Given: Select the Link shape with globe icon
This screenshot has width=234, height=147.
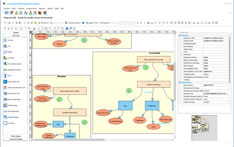Looking at the screenshot, I should pyautogui.click(x=7, y=46).
